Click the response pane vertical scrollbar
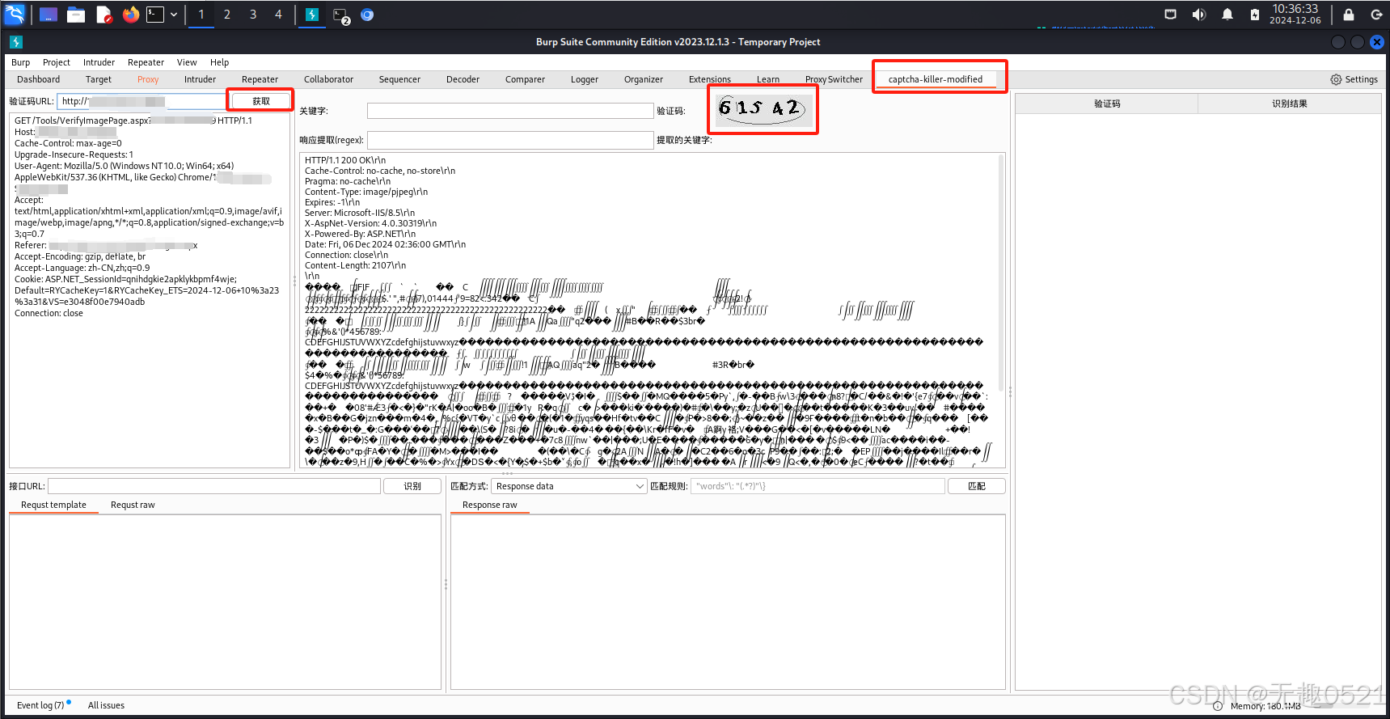Image resolution: width=1390 pixels, height=719 pixels. coord(1001,273)
